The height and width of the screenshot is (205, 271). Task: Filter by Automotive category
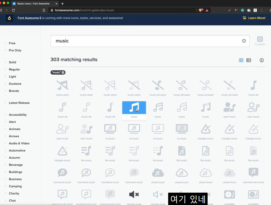point(17,150)
